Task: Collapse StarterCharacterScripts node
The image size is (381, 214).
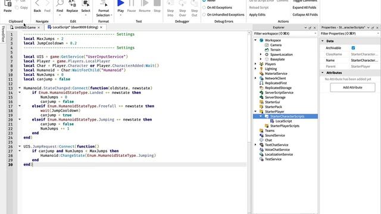Action: (x=261, y=117)
